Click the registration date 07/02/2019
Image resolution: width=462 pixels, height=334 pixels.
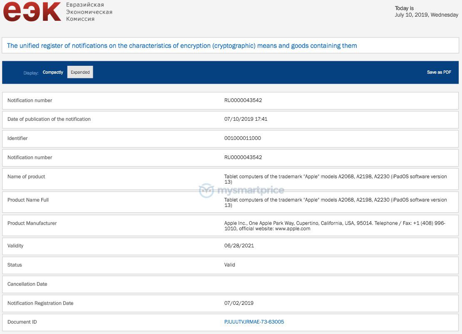point(239,303)
